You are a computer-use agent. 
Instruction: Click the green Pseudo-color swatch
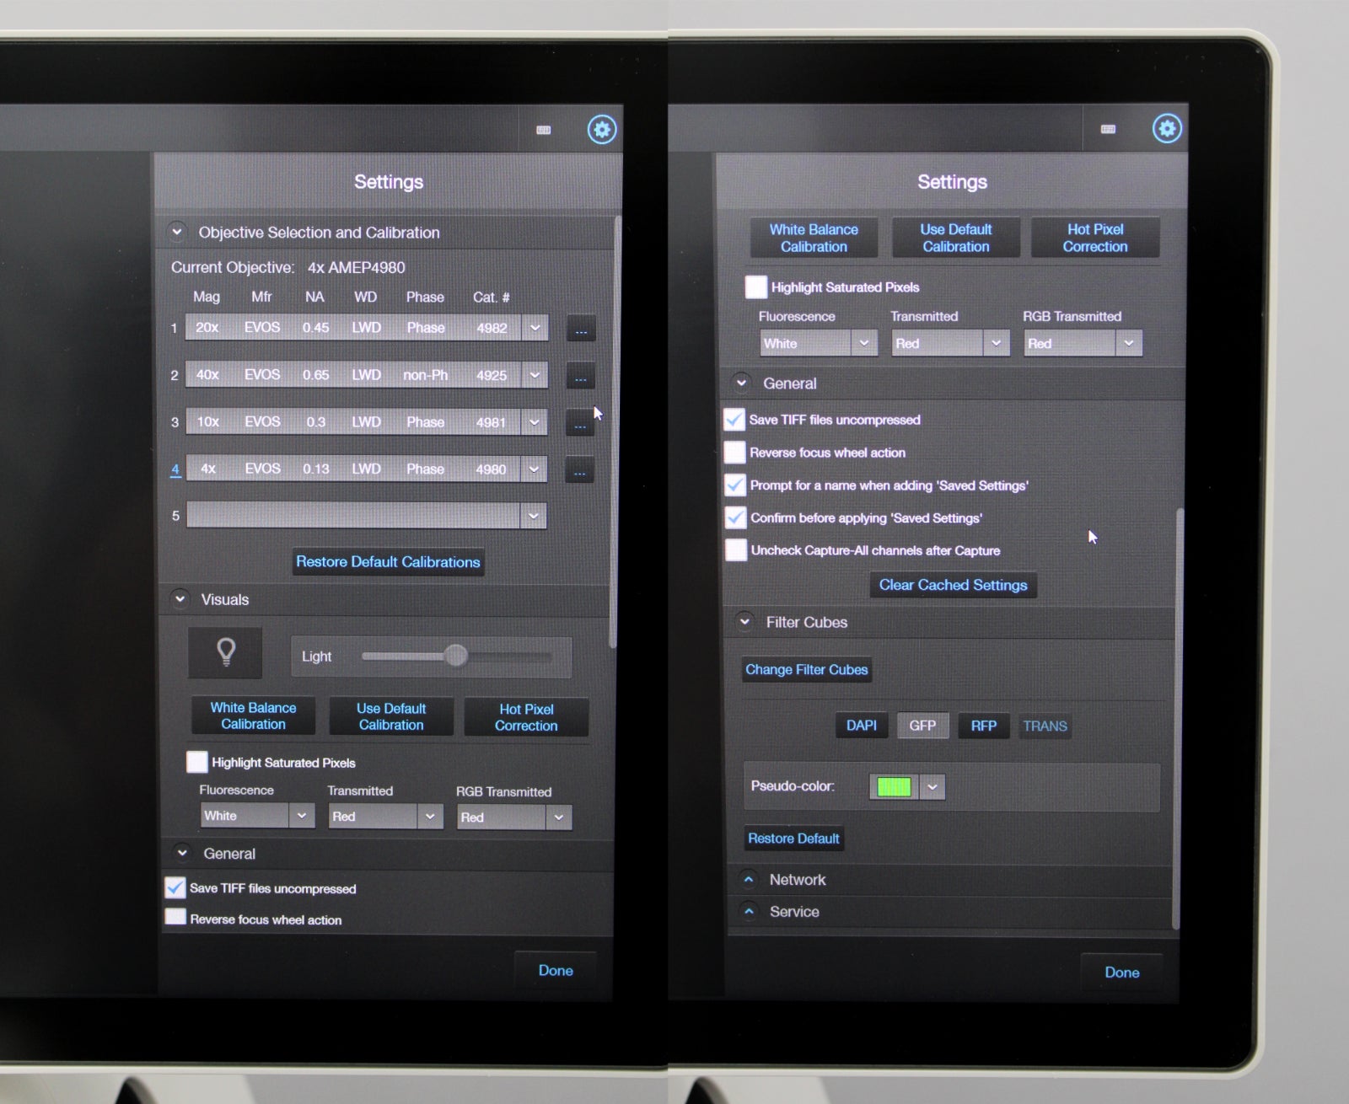[x=895, y=787]
